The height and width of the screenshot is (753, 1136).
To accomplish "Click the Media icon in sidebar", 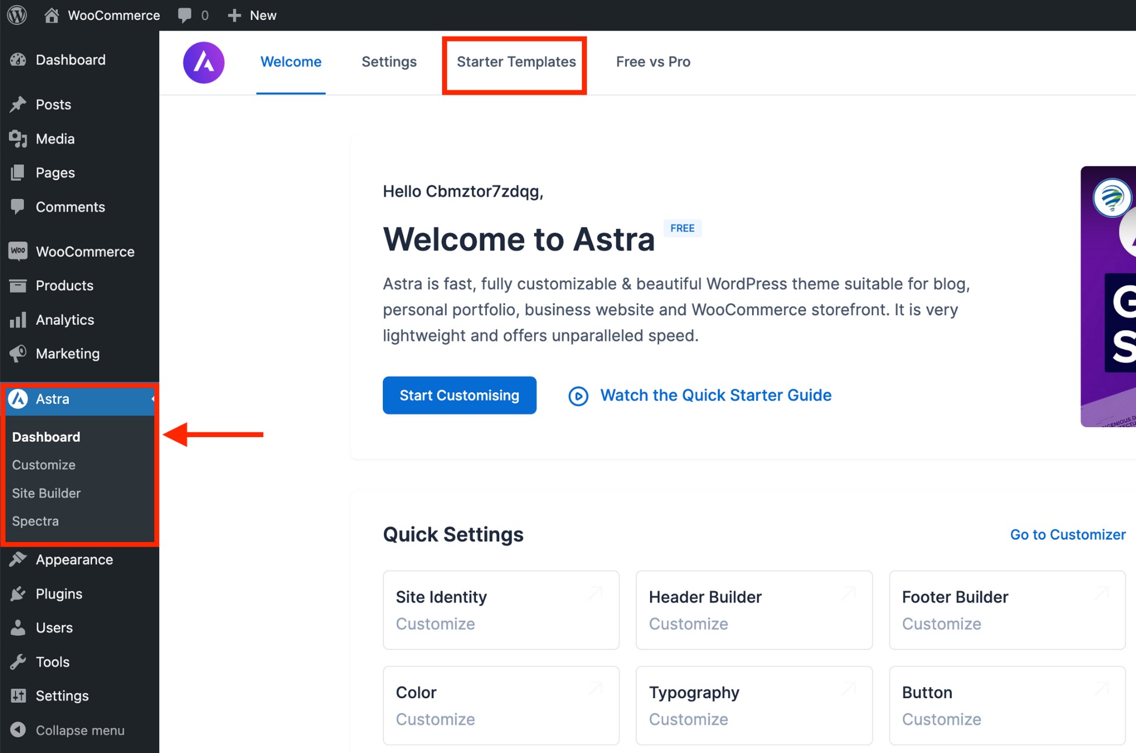I will (18, 139).
